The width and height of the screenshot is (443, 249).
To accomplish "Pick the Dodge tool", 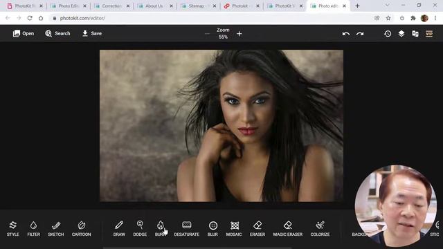I will click(x=140, y=229).
